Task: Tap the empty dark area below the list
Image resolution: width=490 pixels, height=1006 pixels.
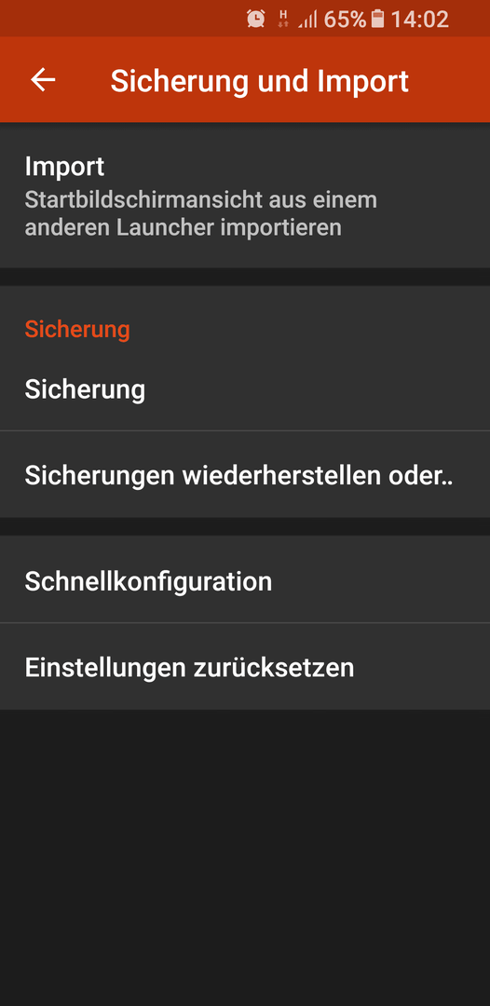Action: (245, 858)
